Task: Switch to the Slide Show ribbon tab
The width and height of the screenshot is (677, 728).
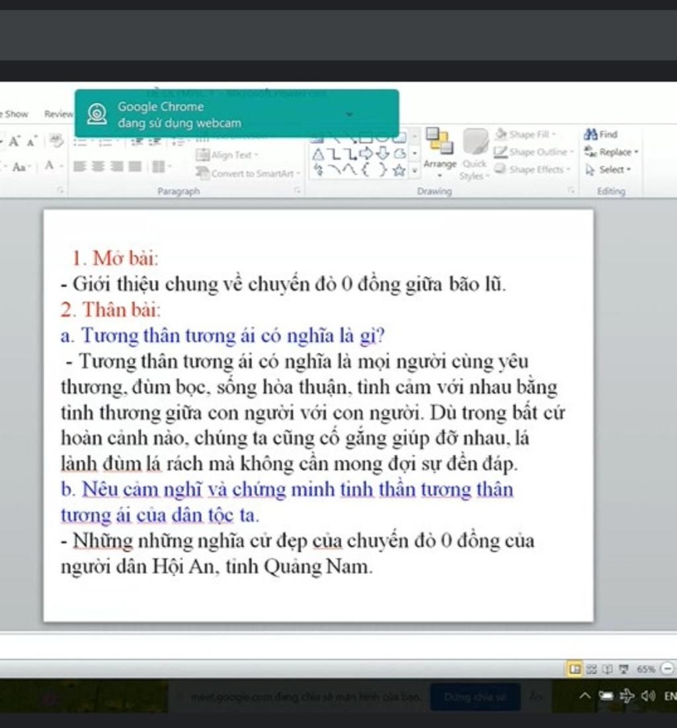Action: (15, 114)
